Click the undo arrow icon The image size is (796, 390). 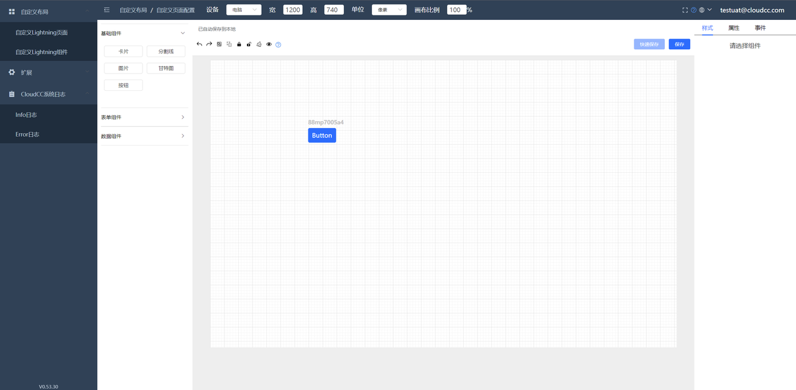pyautogui.click(x=199, y=44)
